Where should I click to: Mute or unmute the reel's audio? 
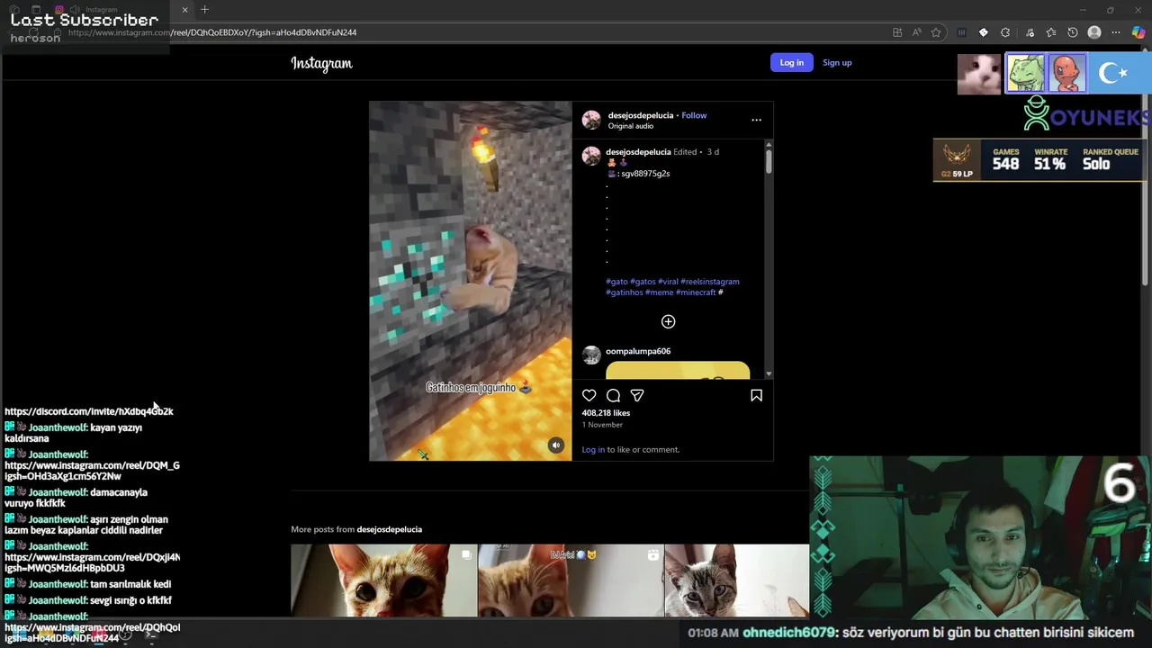[555, 445]
